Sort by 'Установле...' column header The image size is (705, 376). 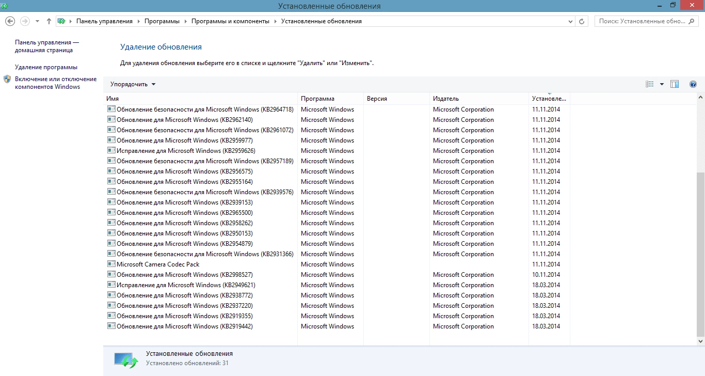[550, 98]
